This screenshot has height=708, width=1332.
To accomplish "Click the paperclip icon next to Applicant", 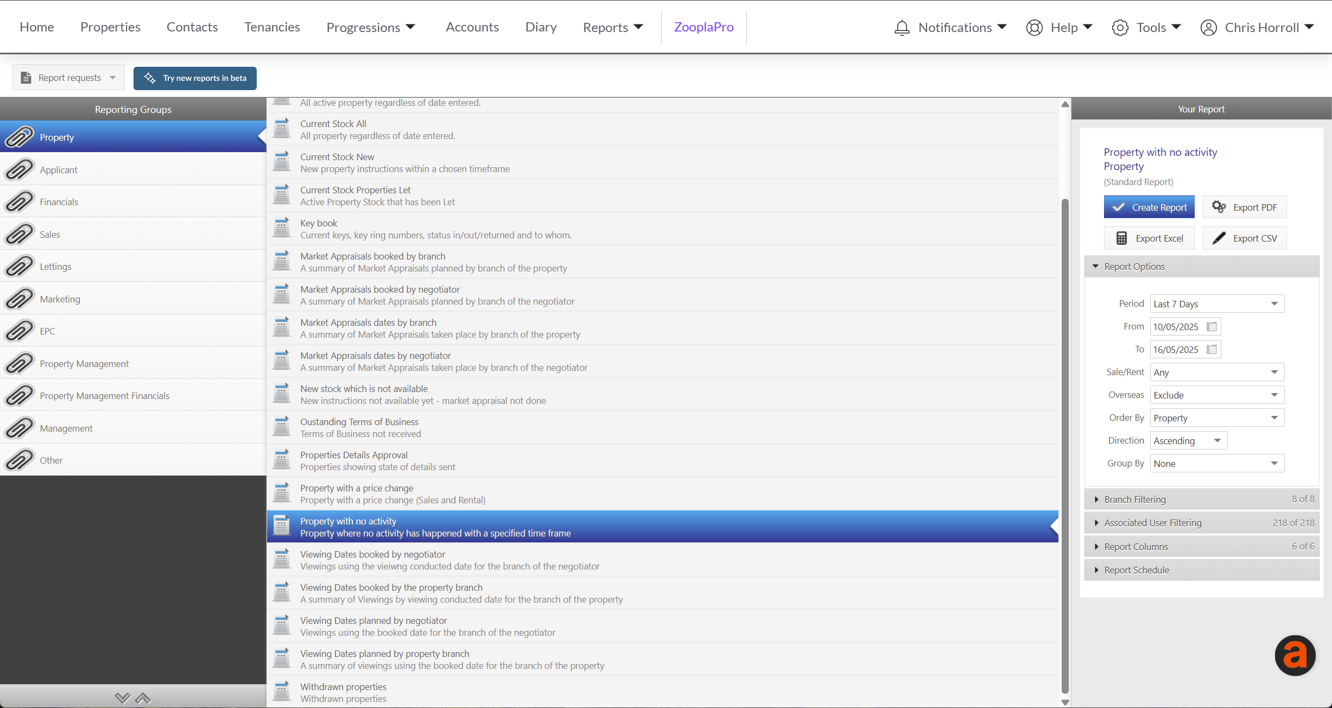I will (19, 169).
